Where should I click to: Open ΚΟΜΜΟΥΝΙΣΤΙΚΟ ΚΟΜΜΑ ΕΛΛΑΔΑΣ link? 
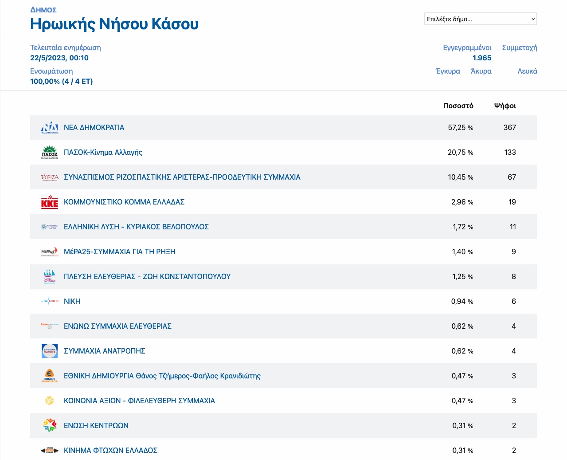[124, 202]
